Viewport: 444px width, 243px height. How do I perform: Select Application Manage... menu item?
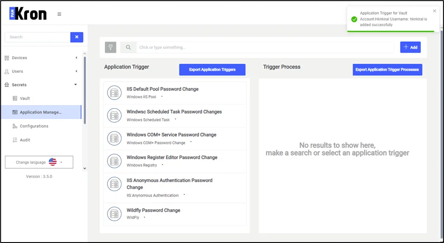41,112
